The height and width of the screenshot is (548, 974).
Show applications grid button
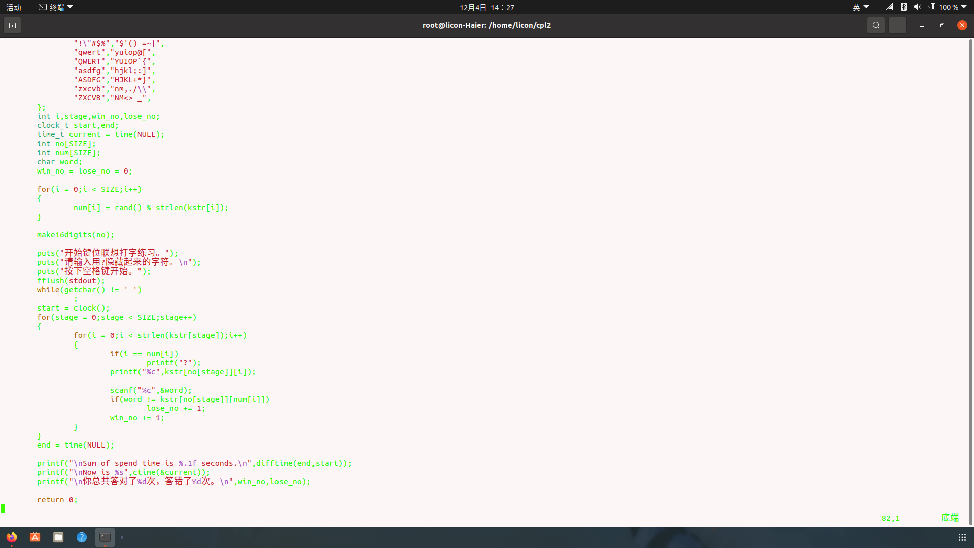(962, 537)
